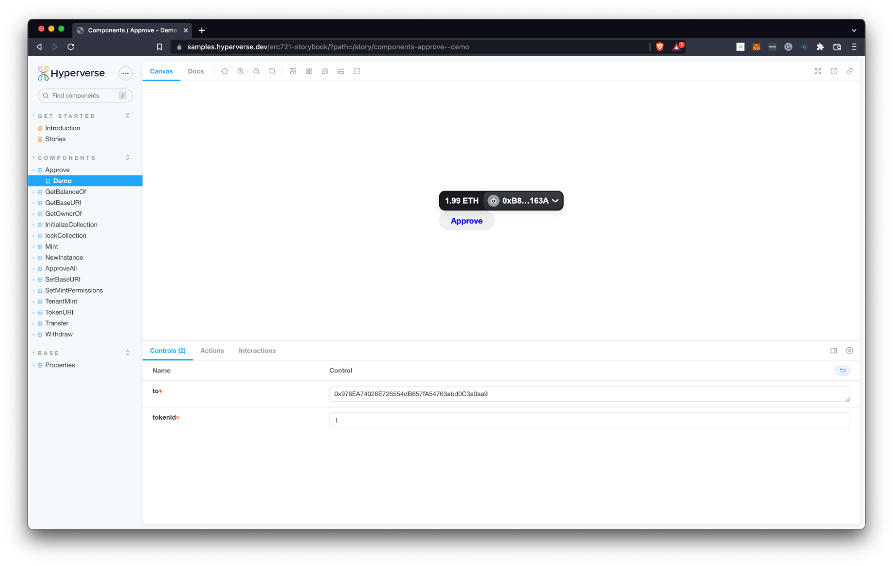Copy canvas link icon

click(850, 71)
